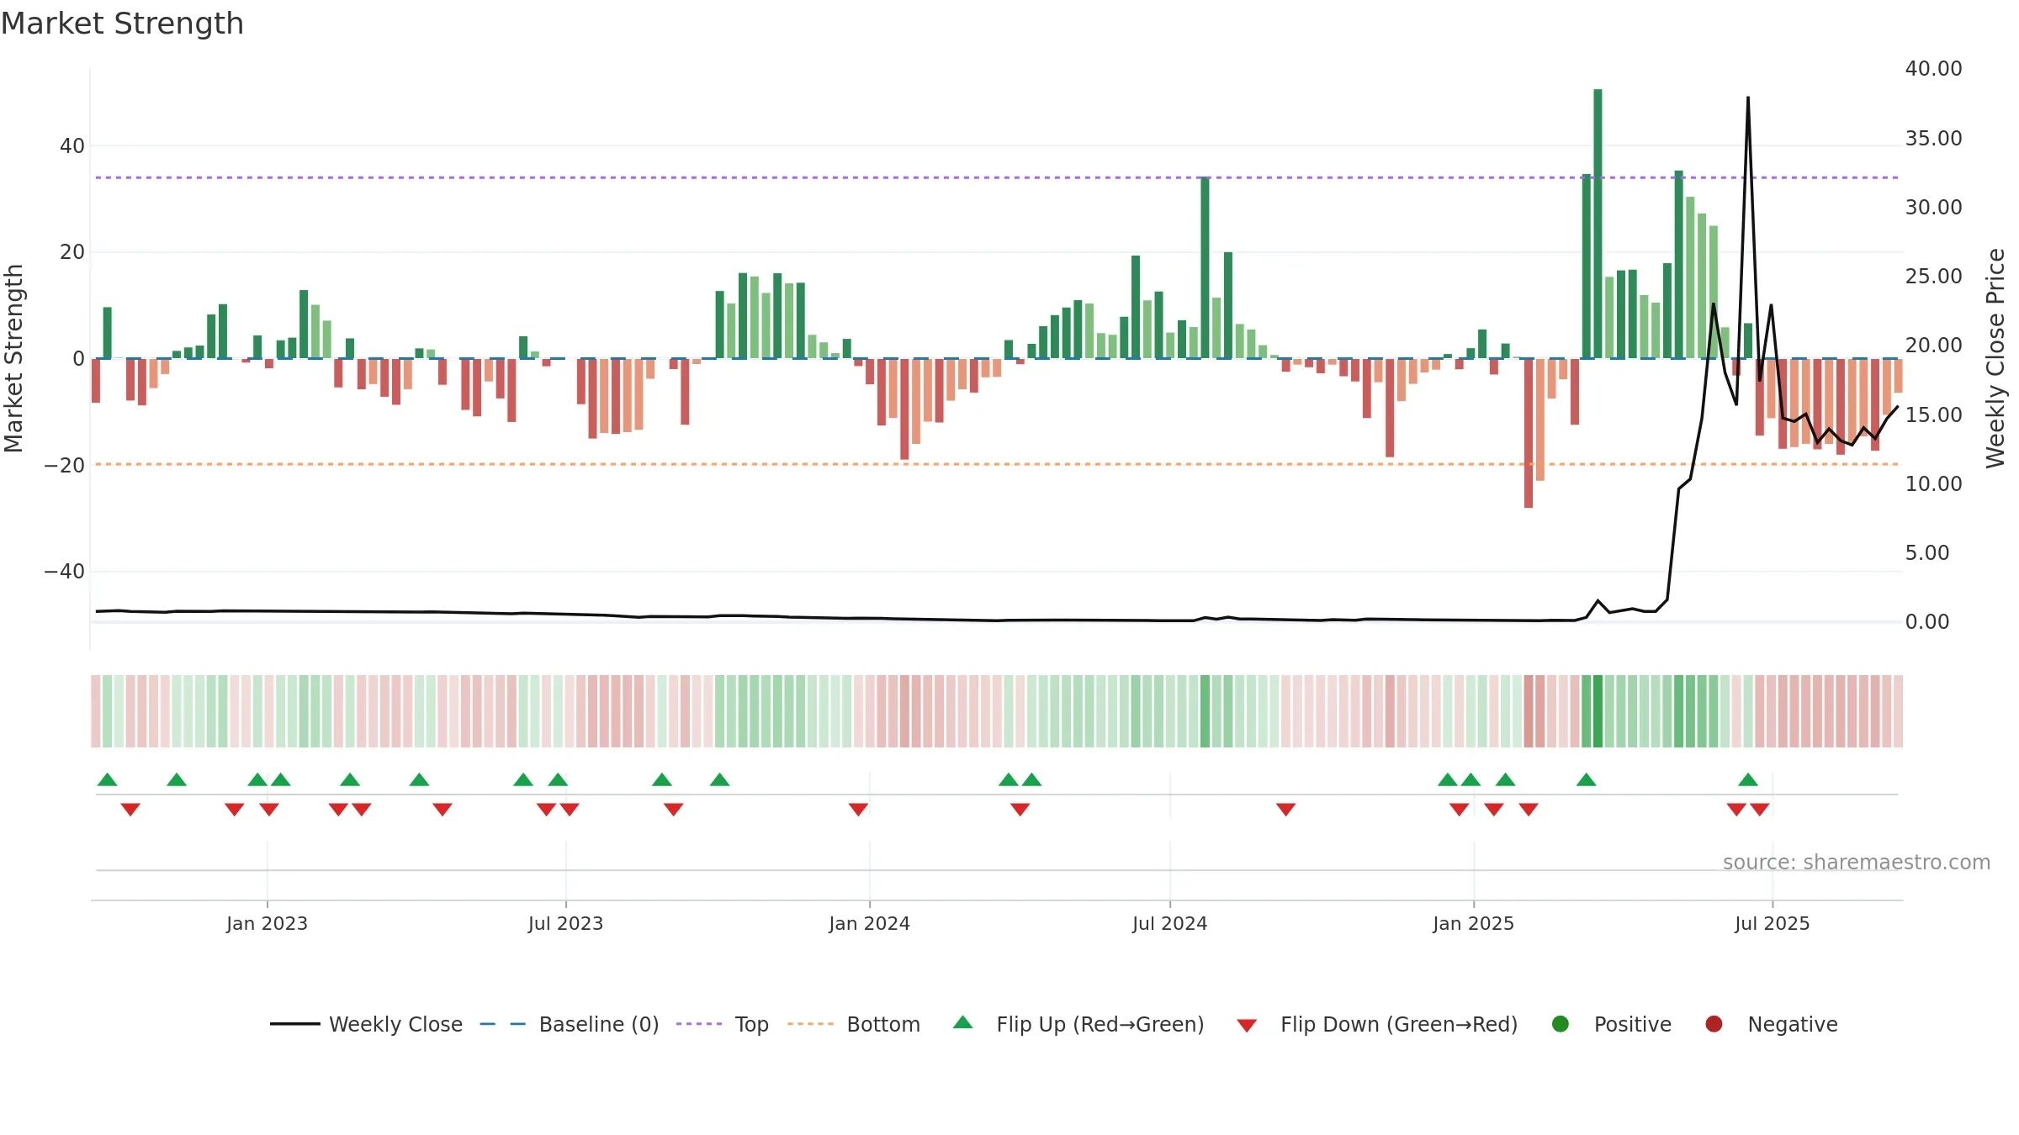Click the −20 left-axis strength label

tap(65, 466)
